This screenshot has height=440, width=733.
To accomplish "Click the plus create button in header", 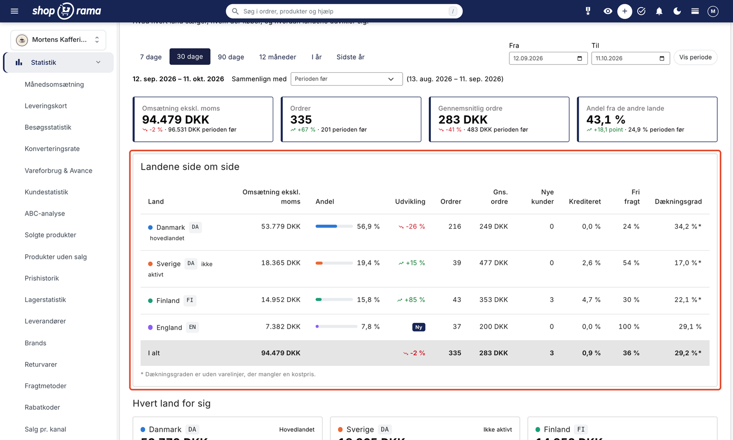I will (x=625, y=11).
